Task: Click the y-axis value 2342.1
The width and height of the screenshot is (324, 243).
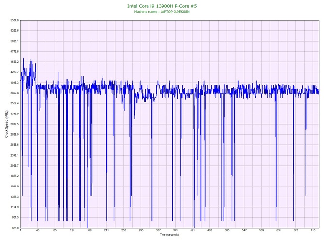Action: [15, 155]
